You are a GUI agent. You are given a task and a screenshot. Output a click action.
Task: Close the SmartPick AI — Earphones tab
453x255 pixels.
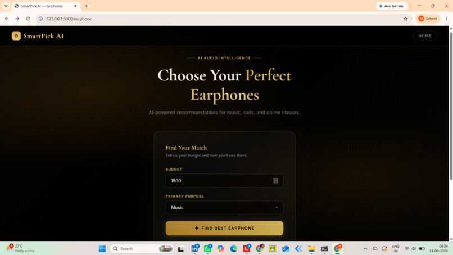point(76,6)
